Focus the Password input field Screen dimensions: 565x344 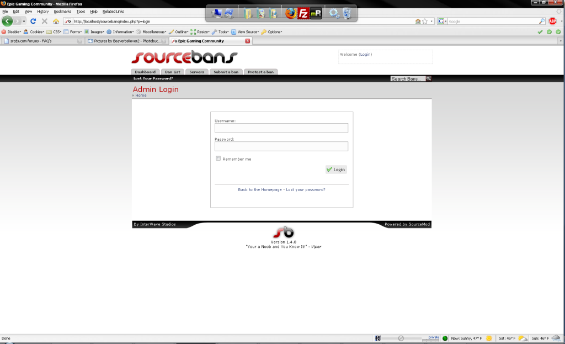click(x=281, y=146)
